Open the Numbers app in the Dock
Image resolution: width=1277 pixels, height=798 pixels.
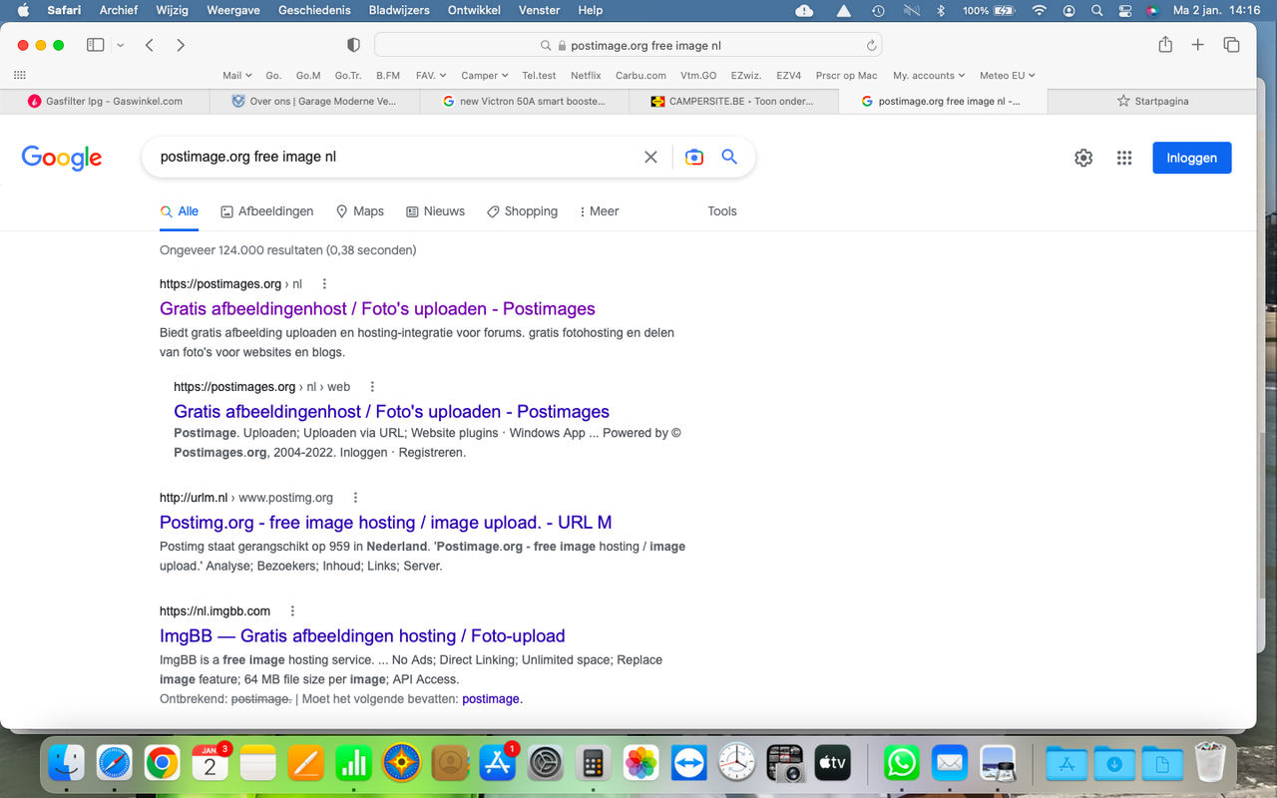point(353,764)
